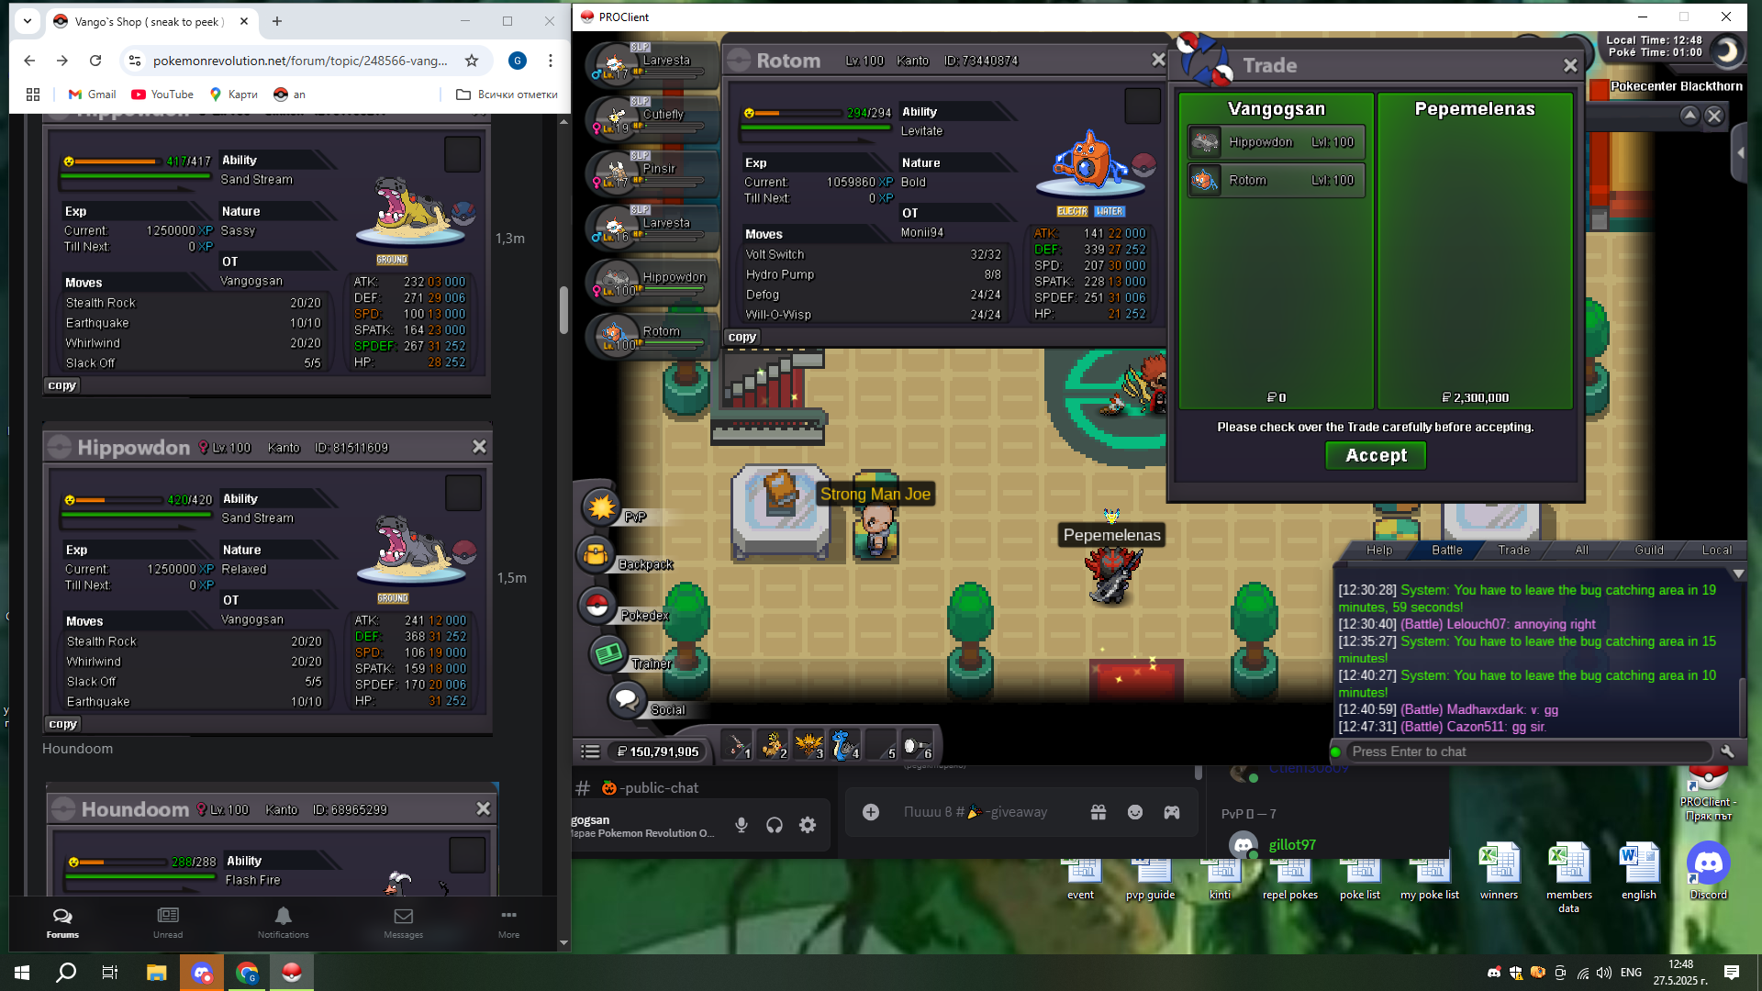This screenshot has width=1762, height=991.
Task: Open the Backpack icon
Action: pyautogui.click(x=596, y=555)
